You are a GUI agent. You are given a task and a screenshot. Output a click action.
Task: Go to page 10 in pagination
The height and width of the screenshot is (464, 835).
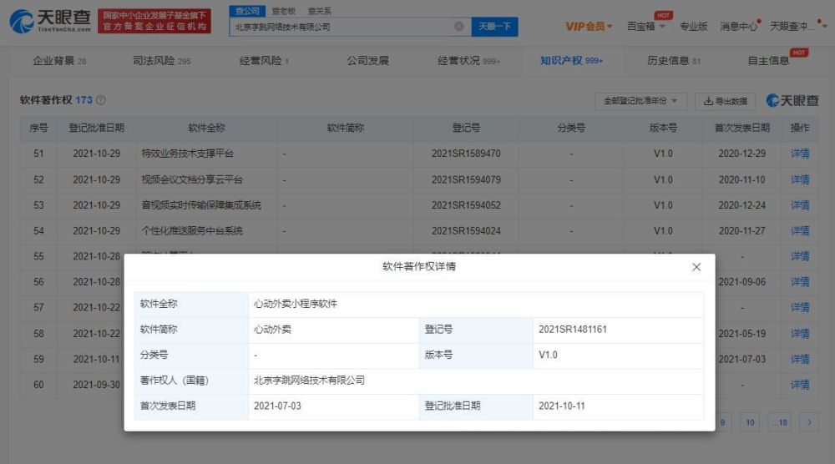[x=750, y=422]
